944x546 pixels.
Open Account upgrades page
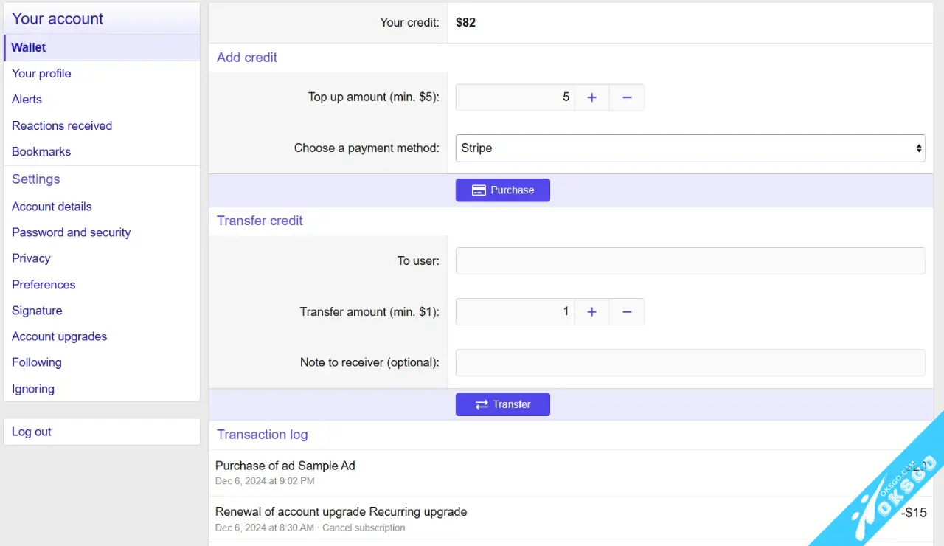[59, 336]
